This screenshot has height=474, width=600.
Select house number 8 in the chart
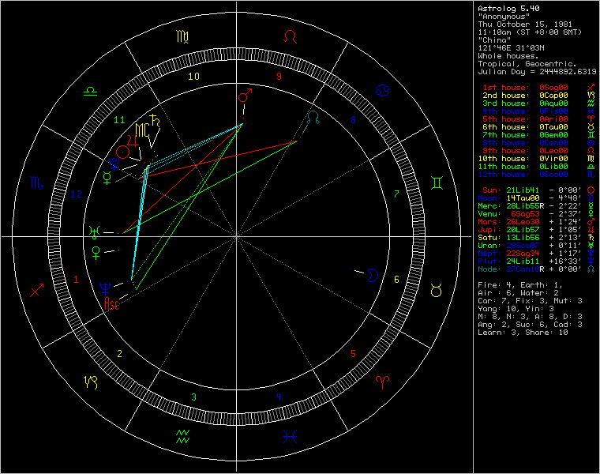tap(353, 120)
